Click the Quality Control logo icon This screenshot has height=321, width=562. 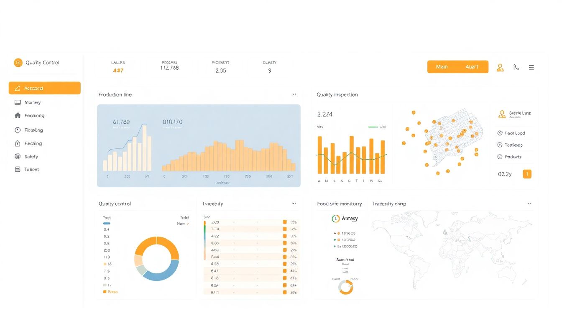(18, 63)
